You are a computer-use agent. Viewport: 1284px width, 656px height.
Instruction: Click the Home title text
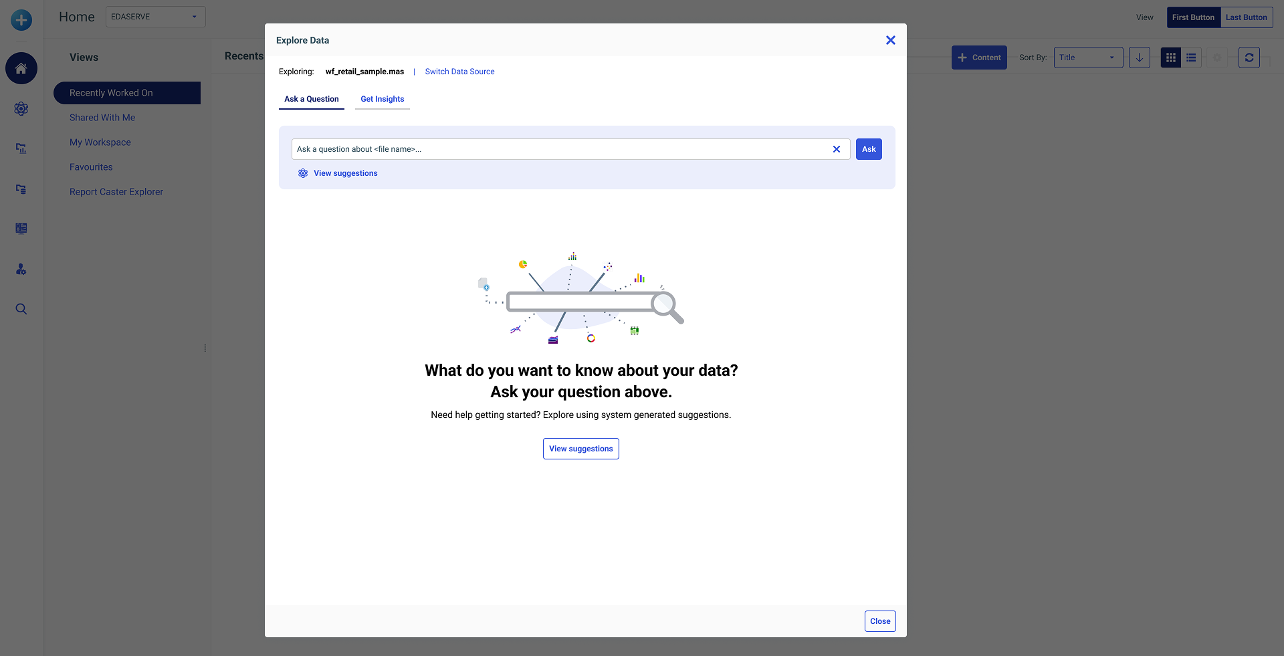(x=77, y=17)
